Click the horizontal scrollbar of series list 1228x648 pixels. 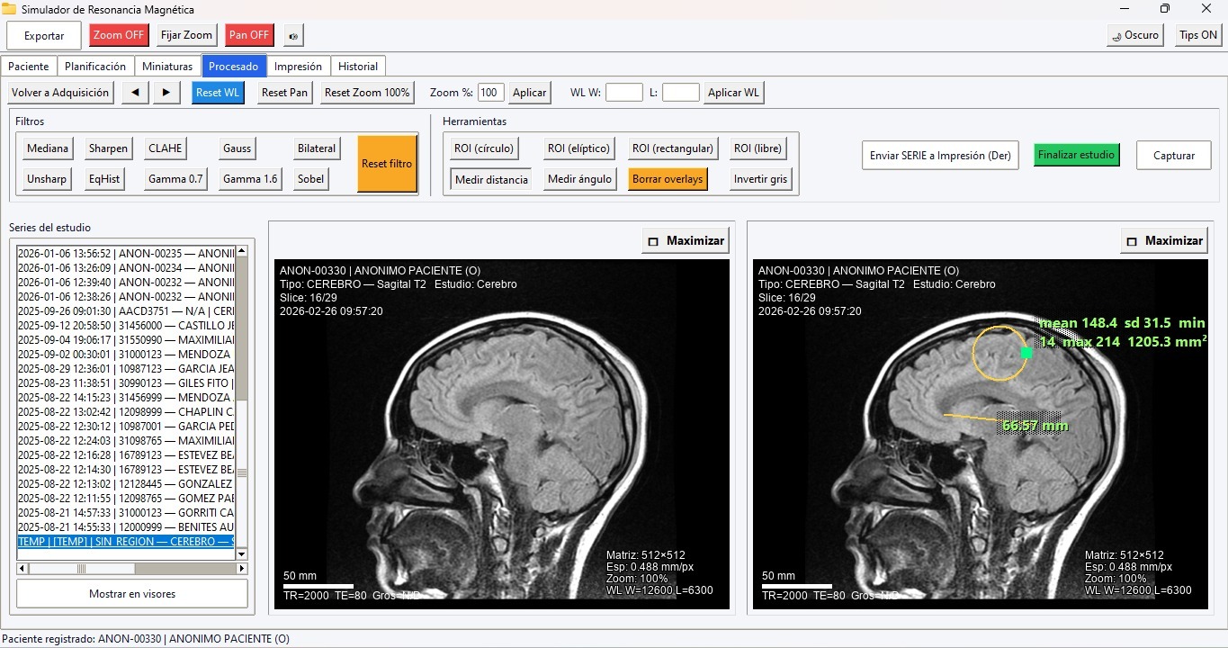point(132,569)
